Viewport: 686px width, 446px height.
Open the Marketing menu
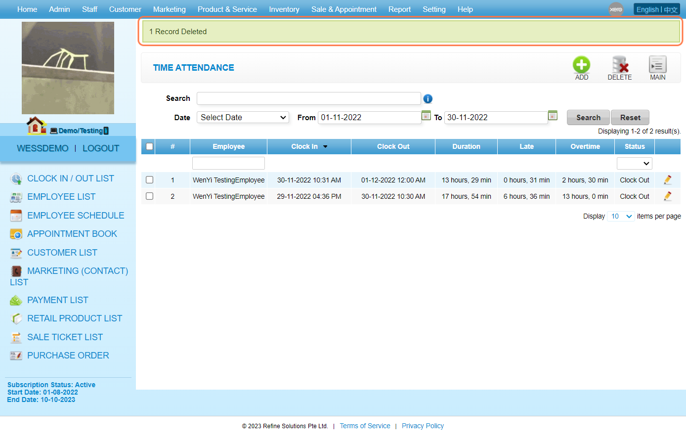(170, 9)
